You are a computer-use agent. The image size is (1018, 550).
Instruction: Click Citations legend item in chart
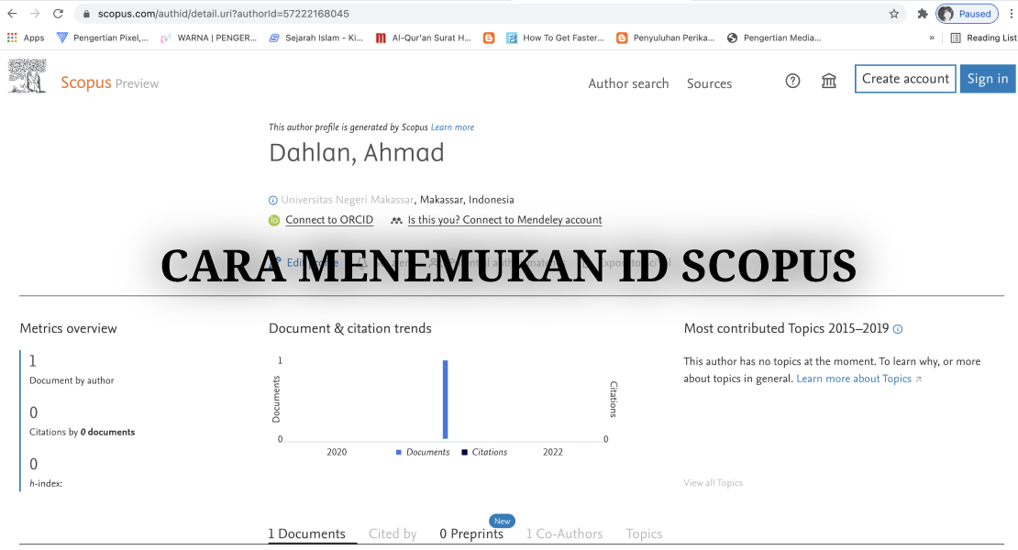click(484, 452)
